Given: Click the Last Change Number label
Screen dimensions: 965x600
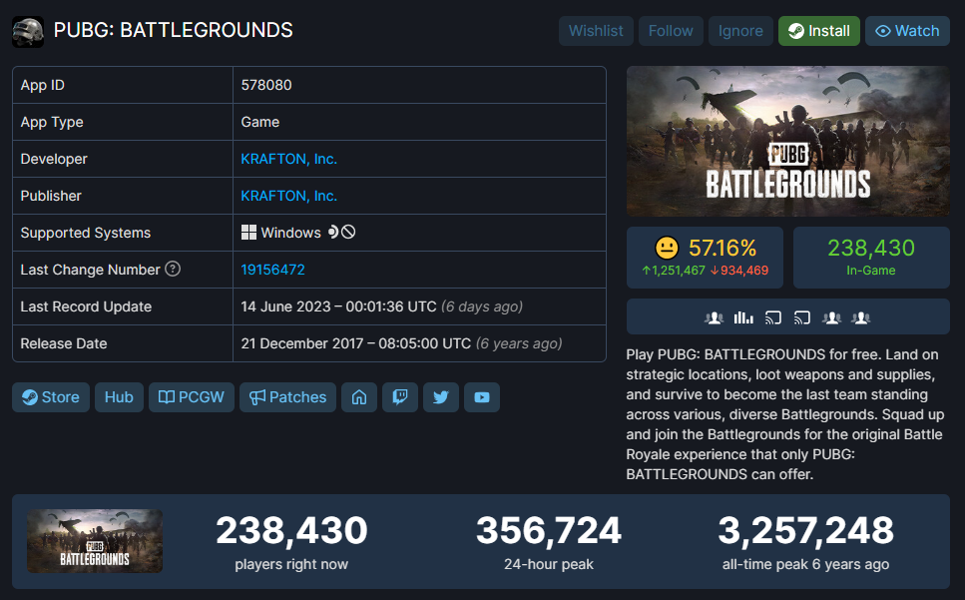Looking at the screenshot, I should [x=90, y=270].
